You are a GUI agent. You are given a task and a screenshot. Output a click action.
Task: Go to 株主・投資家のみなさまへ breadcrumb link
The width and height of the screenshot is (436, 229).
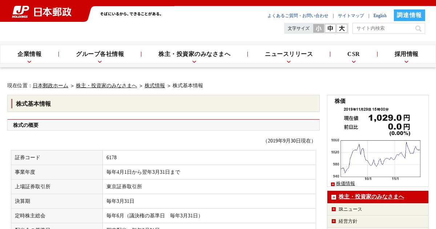coord(106,85)
